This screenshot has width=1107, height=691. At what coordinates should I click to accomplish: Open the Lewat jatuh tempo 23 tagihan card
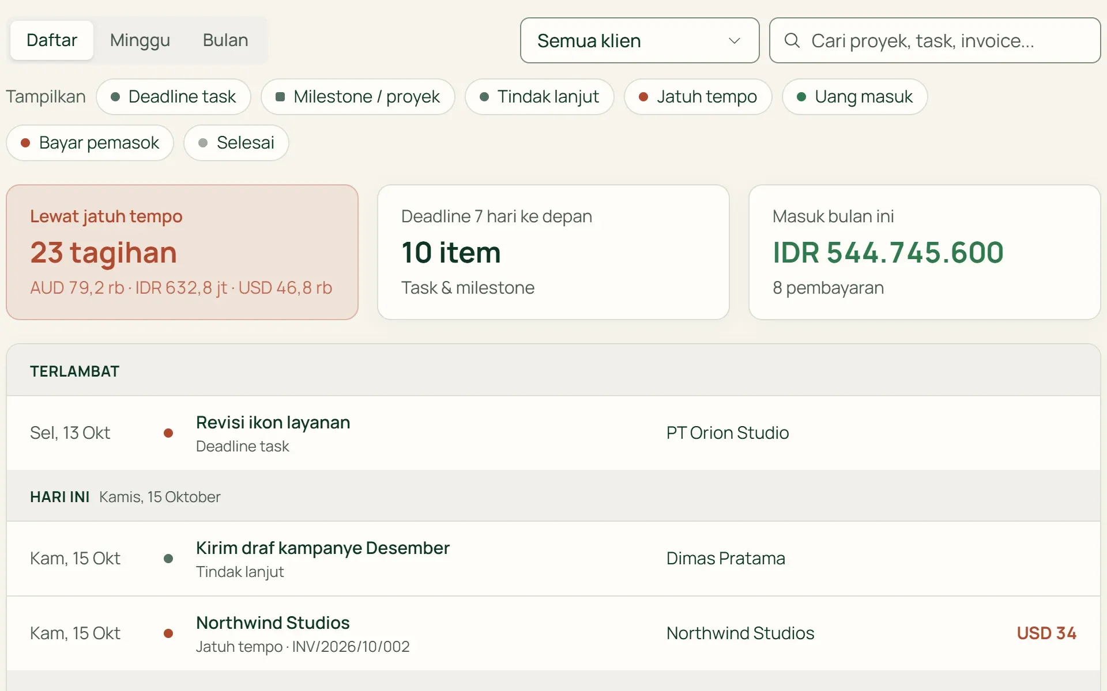pyautogui.click(x=182, y=252)
